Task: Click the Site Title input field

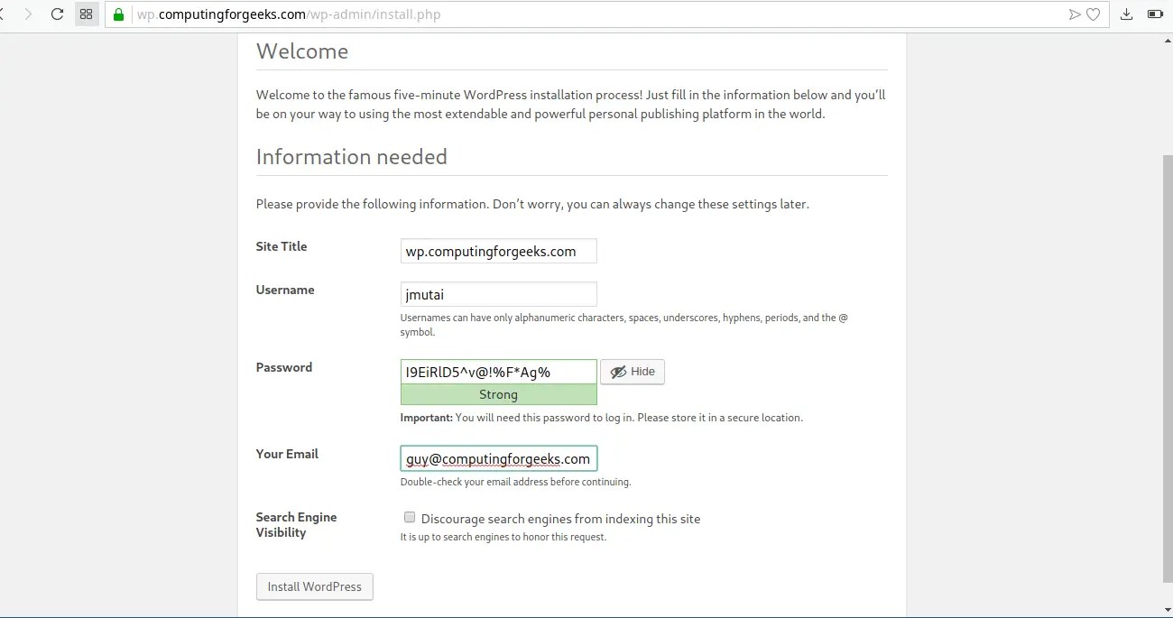Action: (498, 252)
